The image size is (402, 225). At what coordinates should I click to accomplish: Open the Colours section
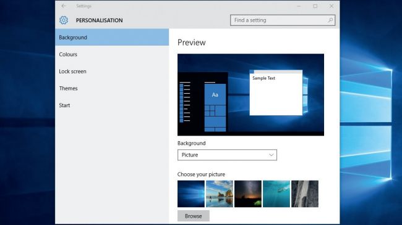click(x=112, y=54)
